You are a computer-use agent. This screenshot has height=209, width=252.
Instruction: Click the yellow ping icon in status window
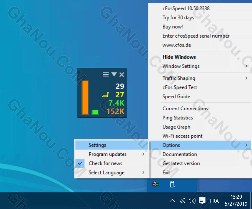click(106, 95)
